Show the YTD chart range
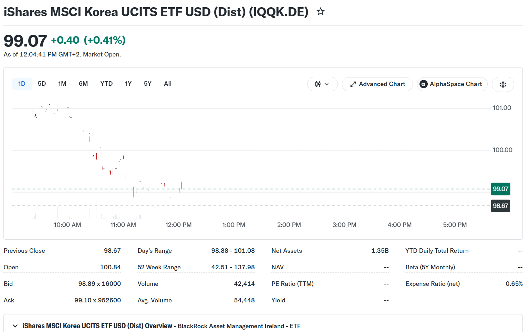529x332 pixels. coord(106,84)
